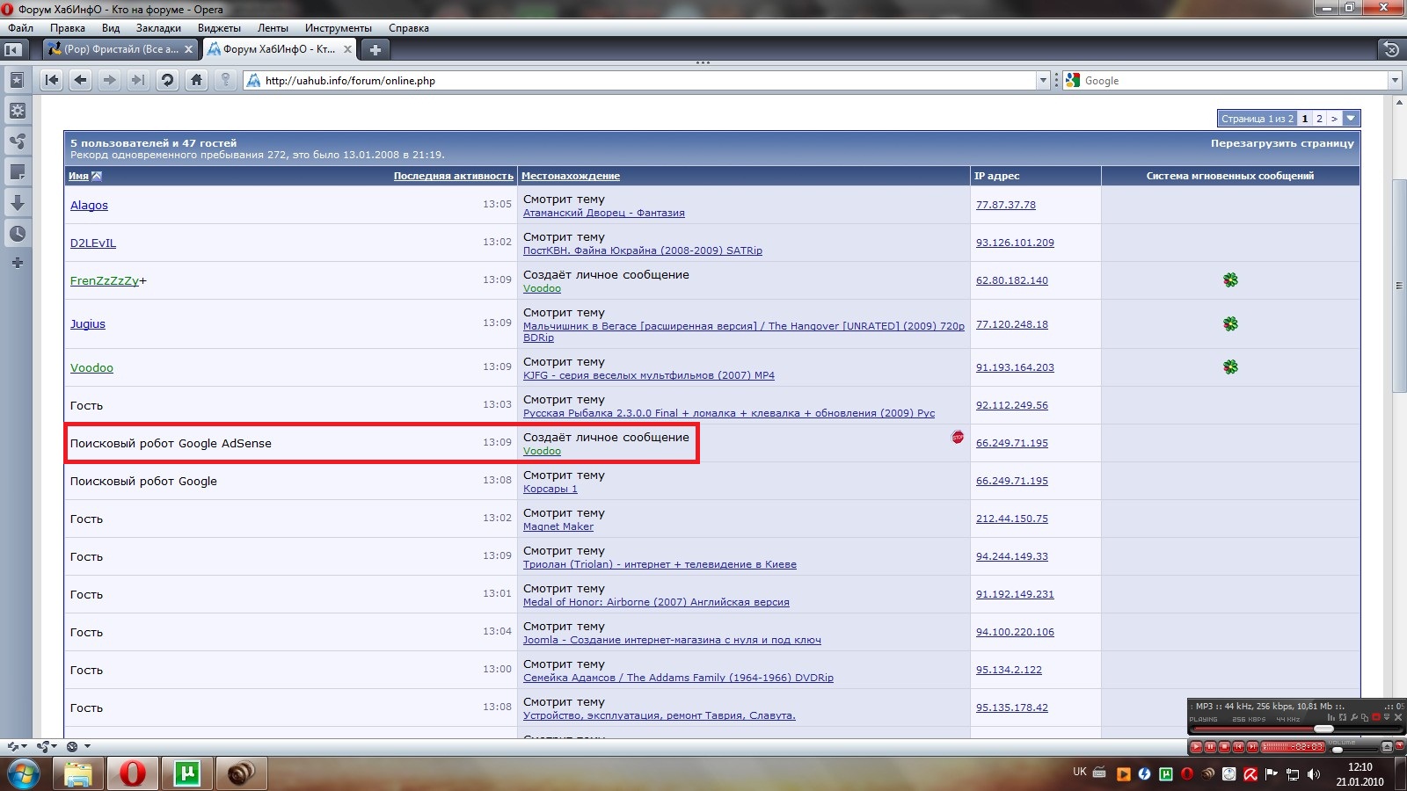The width and height of the screenshot is (1407, 791).
Task: Click the Back arrow navigation button
Action: [81, 80]
